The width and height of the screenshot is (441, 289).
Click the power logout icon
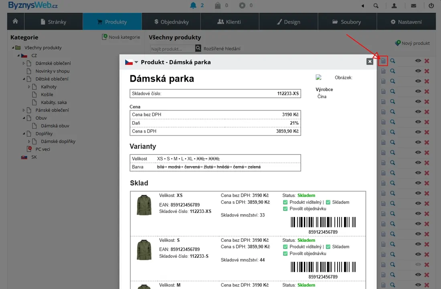pos(431,6)
